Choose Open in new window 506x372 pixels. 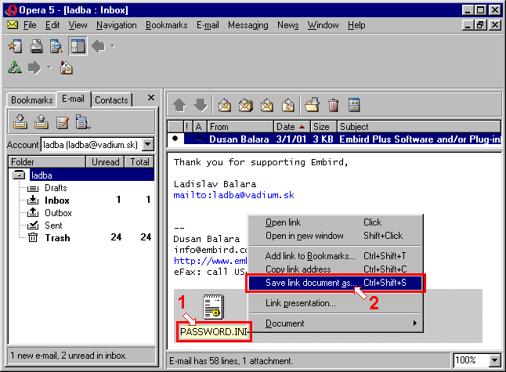tap(335, 236)
